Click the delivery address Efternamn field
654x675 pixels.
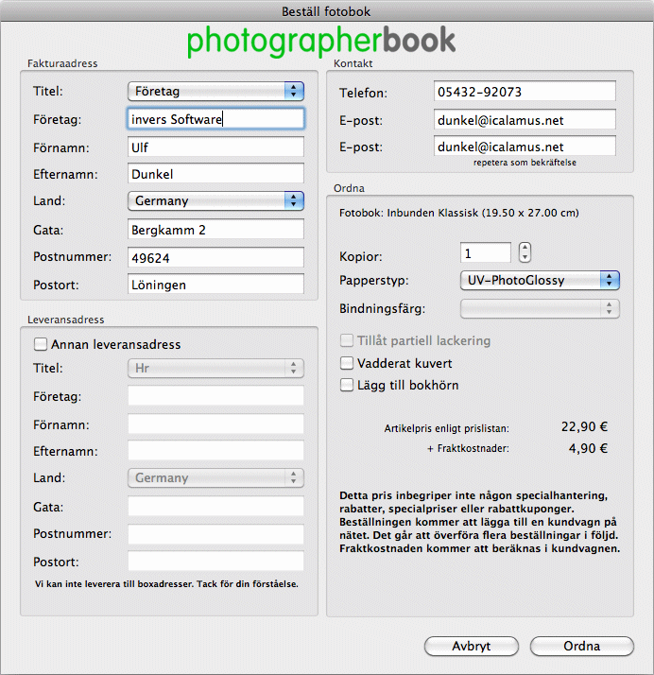pyautogui.click(x=215, y=451)
